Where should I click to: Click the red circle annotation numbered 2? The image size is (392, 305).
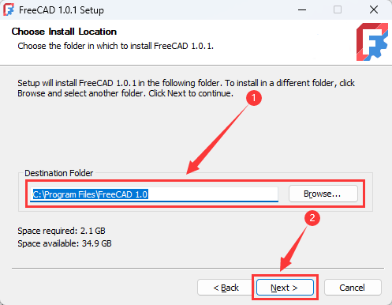pyautogui.click(x=312, y=218)
